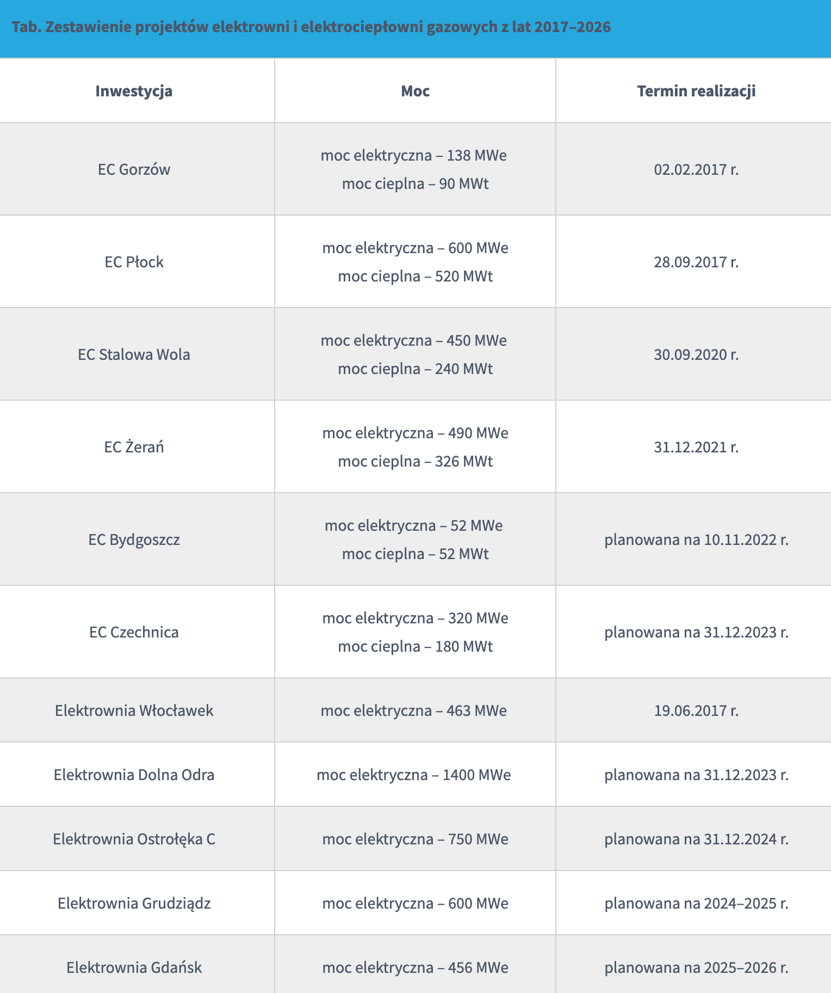Click the 'moc cieplna – 326 MWt' text
The image size is (831, 993).
415,462
